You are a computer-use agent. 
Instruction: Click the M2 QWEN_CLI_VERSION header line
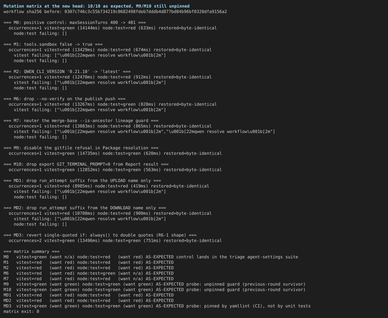coord(67,71)
